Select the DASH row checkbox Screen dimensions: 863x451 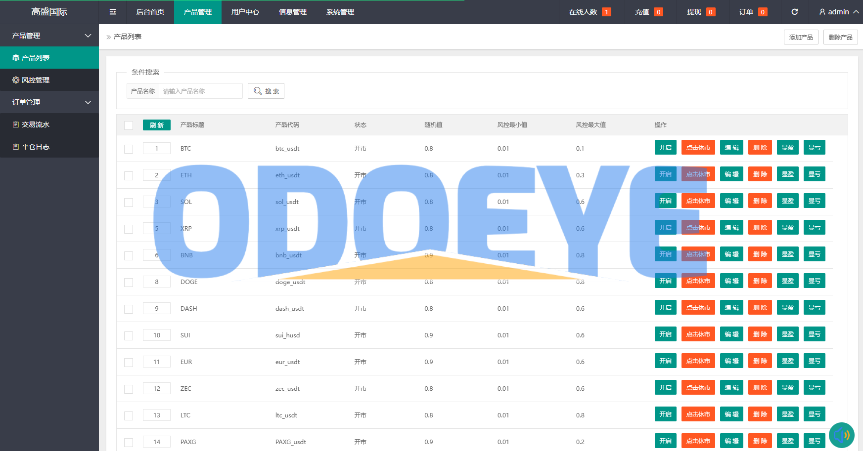click(129, 309)
